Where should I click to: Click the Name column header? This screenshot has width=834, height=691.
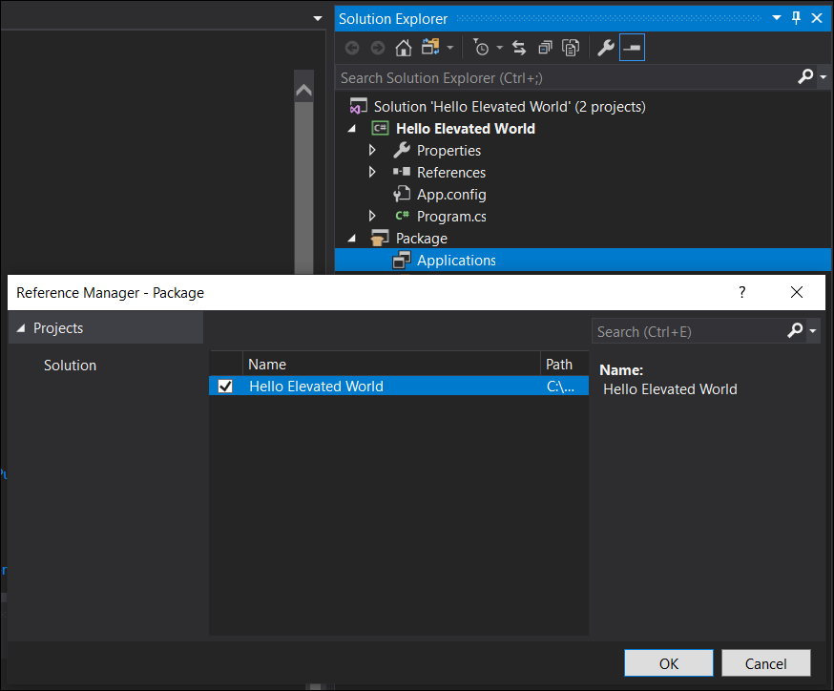pos(391,365)
